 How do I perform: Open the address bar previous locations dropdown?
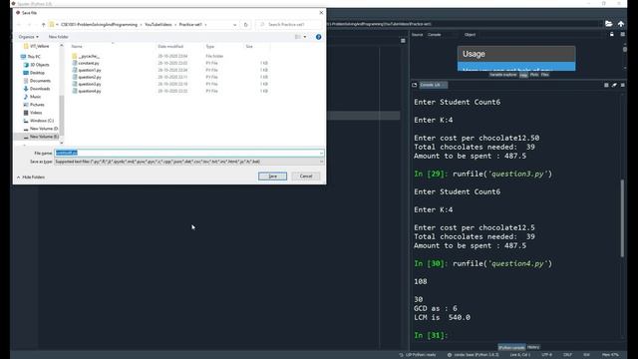[x=235, y=24]
